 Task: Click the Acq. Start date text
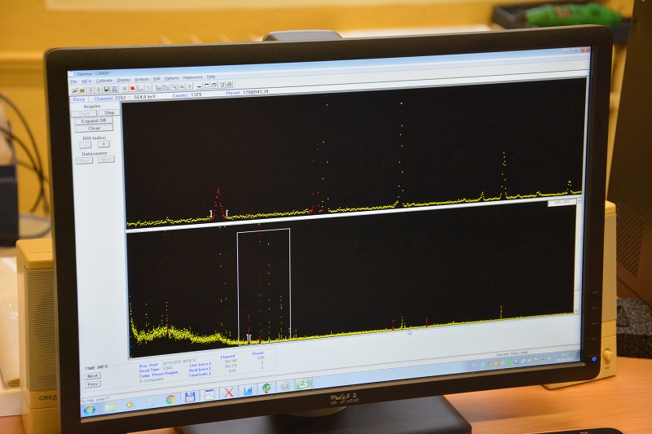click(x=179, y=362)
